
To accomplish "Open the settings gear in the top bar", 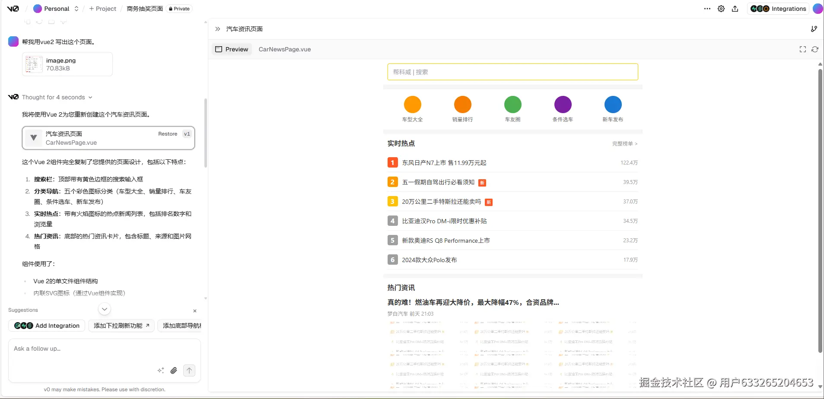I will pyautogui.click(x=720, y=9).
